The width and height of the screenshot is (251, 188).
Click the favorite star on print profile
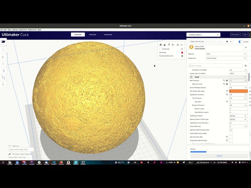point(227,42)
